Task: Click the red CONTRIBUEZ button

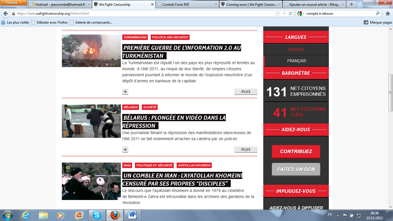Action: [296, 151]
